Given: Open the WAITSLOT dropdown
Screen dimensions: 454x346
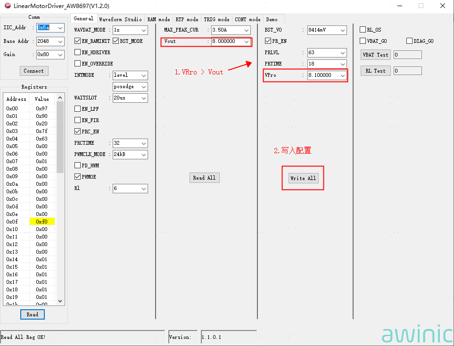Looking at the screenshot, I should tap(130, 98).
